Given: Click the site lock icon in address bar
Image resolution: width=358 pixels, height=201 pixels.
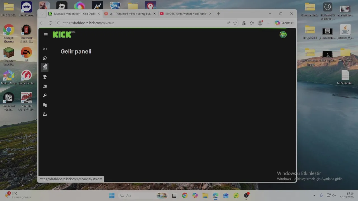Looking at the screenshot, I should (58, 23).
